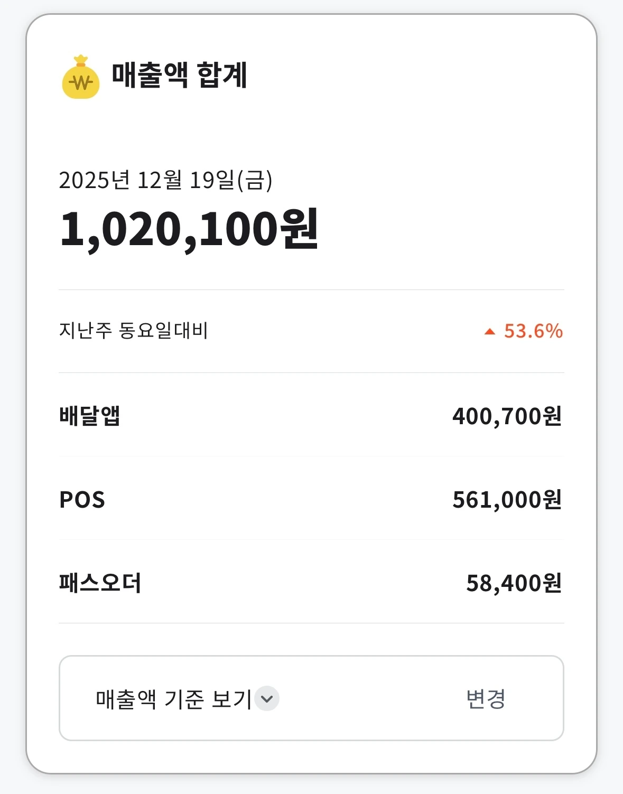This screenshot has height=794, width=623.
Task: Click the 58,400원 pass order amount
Action: pos(514,583)
